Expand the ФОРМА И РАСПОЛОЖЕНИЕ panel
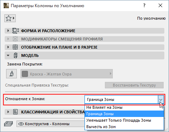 pos(8,31)
